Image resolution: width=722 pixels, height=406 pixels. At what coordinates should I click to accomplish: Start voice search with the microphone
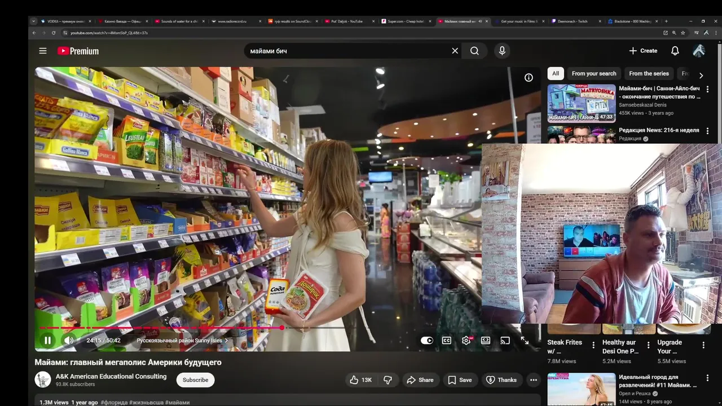click(502, 51)
